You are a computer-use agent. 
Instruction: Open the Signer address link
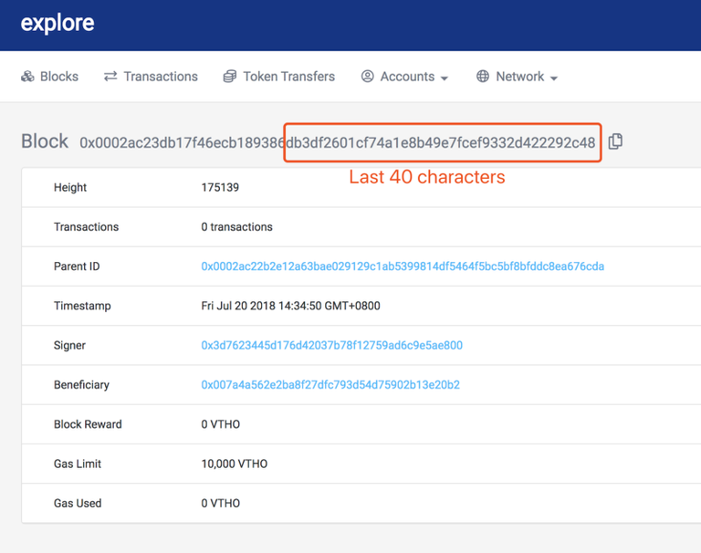331,345
